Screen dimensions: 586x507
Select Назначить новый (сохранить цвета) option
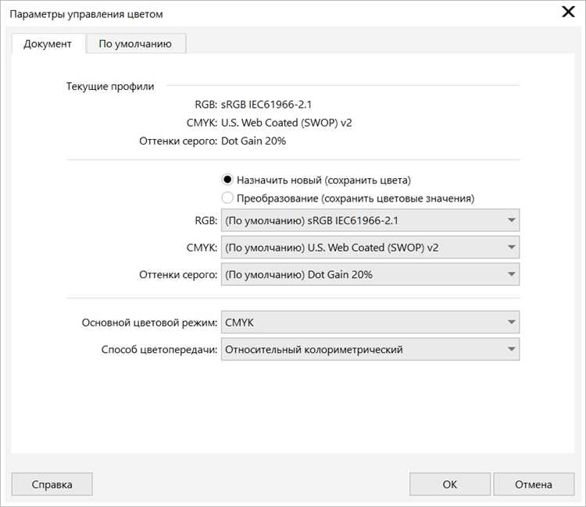tap(228, 180)
